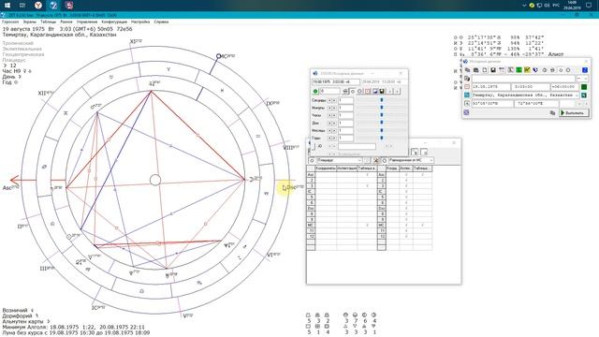Click the black floppy icon in time dynamics toolbar
599x337 pixels.
click(382, 92)
